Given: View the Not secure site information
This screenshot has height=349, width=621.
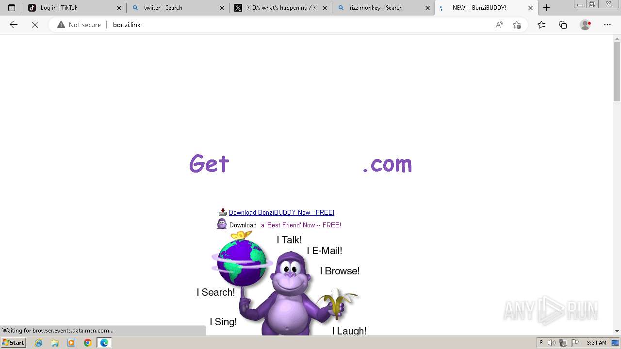Looking at the screenshot, I should click(x=79, y=25).
